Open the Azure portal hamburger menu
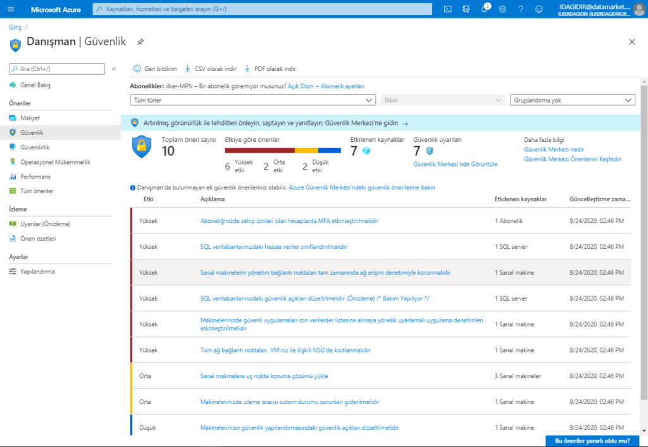The image size is (648, 447). (x=11, y=9)
